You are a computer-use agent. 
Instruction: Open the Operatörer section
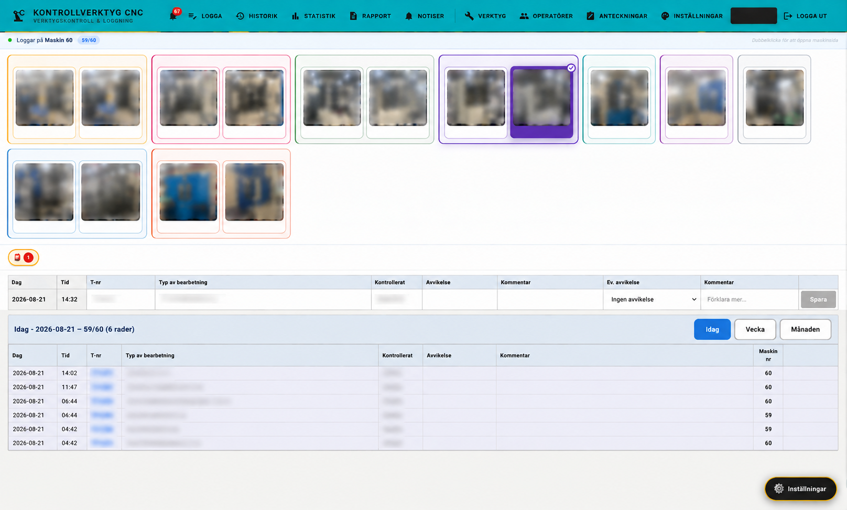pos(546,16)
